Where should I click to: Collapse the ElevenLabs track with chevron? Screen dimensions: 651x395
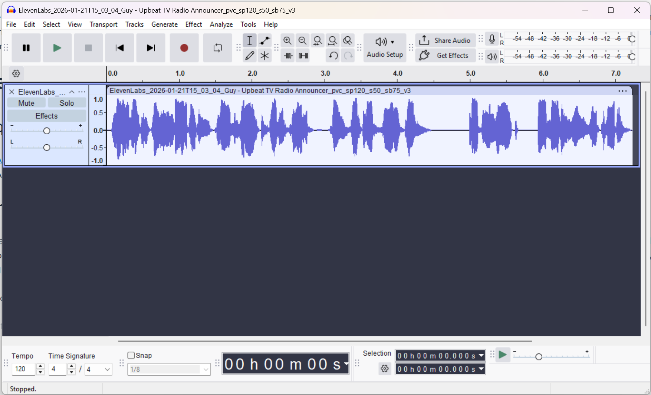point(72,92)
